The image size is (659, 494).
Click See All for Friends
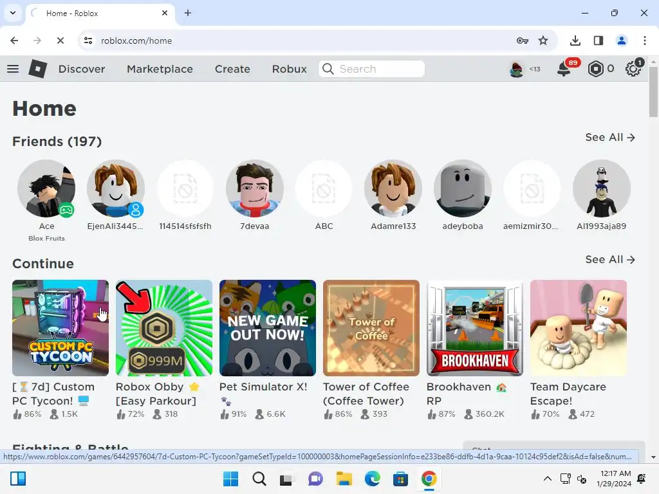tap(610, 138)
